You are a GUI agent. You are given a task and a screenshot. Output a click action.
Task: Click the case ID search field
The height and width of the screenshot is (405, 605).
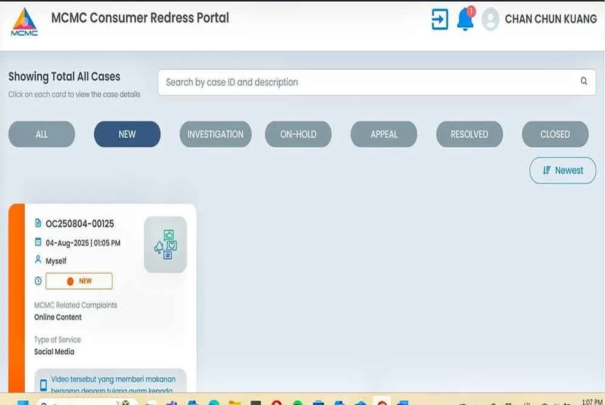click(363, 82)
